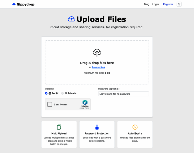Click the Maximum file size 2 GB text
This screenshot has width=194, height=153.
[97, 73]
